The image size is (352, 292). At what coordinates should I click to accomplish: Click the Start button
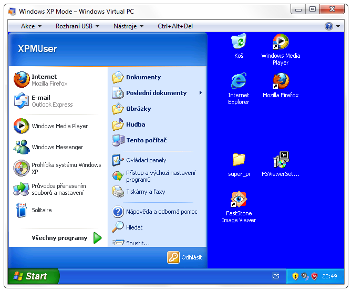33,276
